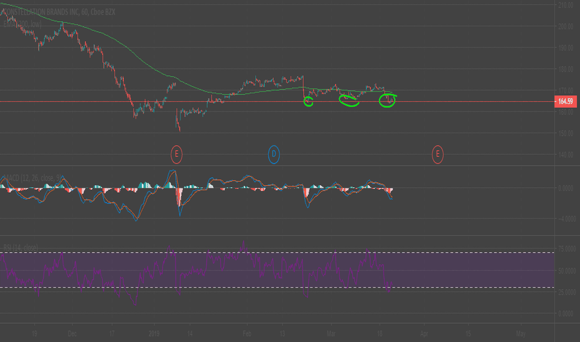Click the red 164.59 current price label
The image size is (580, 342).
[566, 101]
